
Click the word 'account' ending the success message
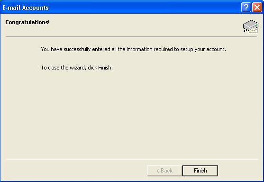tap(215, 49)
